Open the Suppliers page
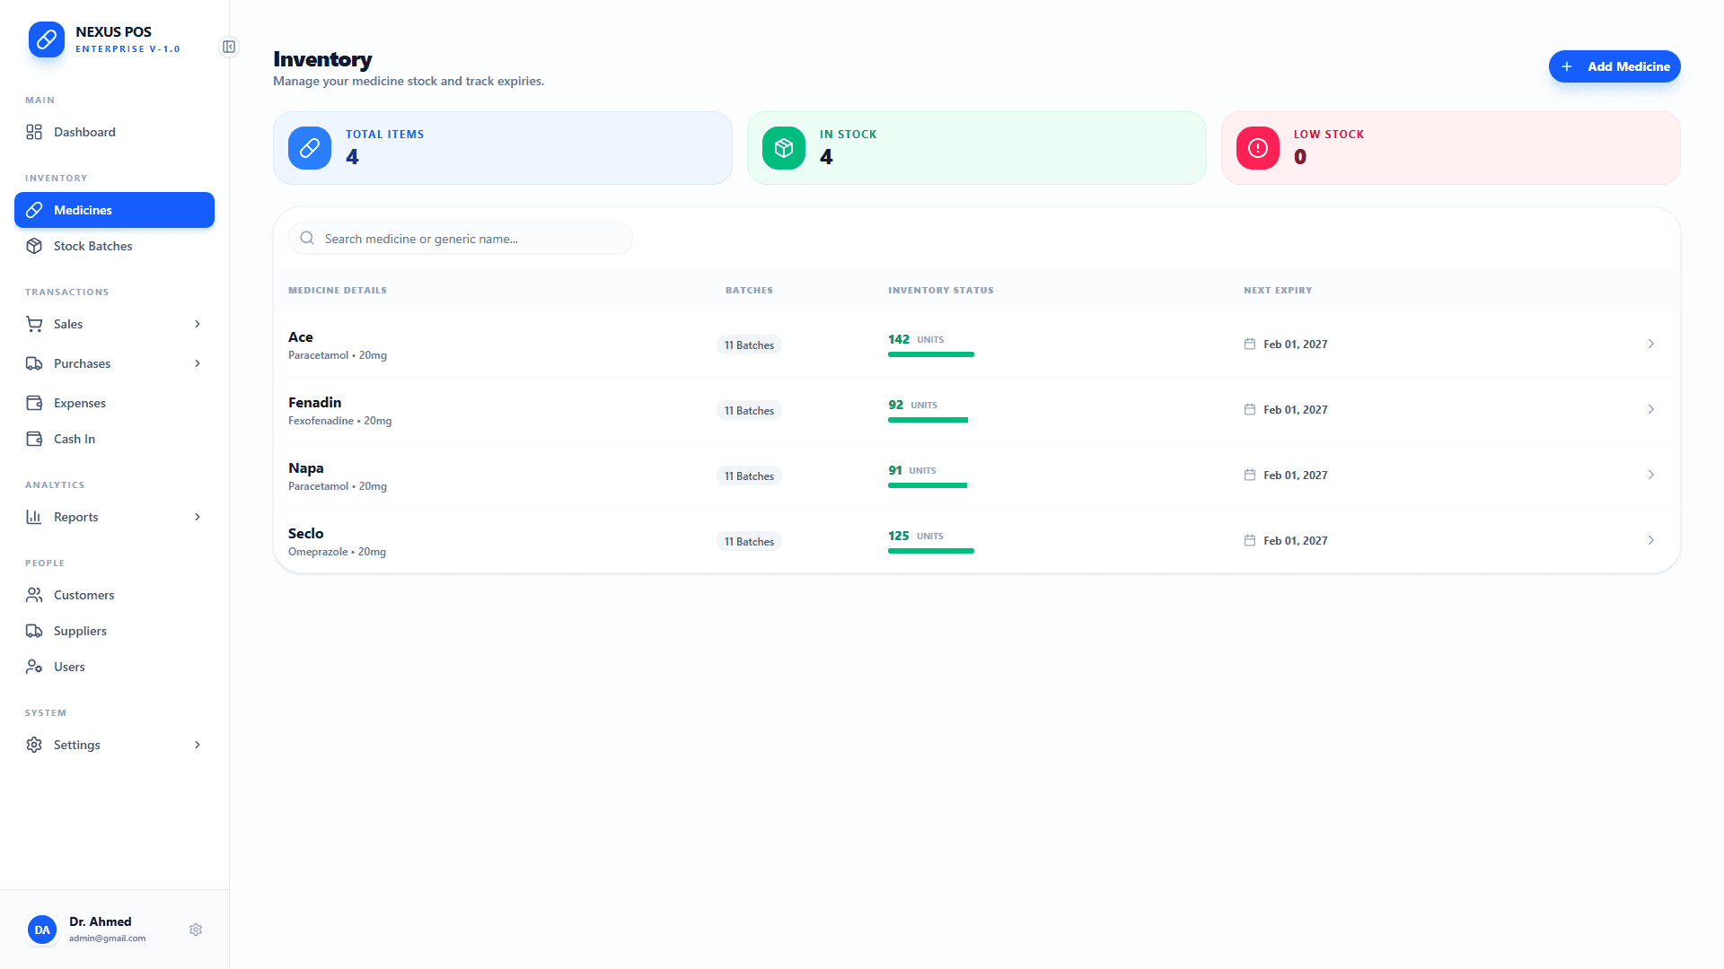1724x969 pixels. [x=80, y=631]
